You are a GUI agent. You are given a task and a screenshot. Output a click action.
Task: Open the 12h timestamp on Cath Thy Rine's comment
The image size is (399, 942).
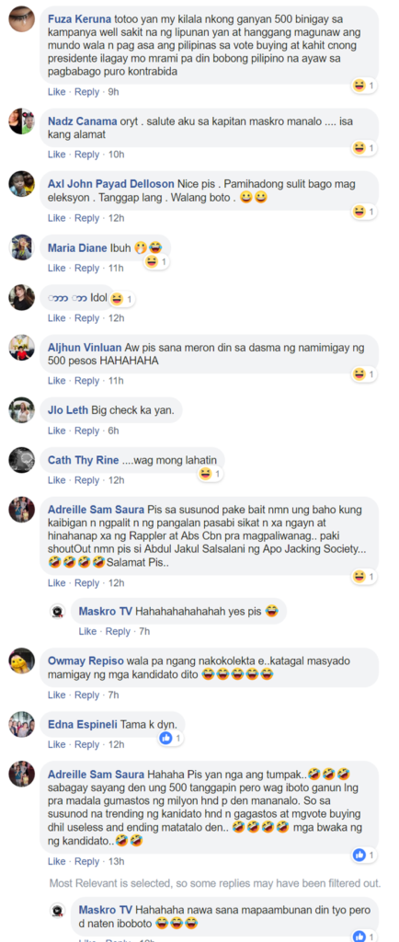116,480
